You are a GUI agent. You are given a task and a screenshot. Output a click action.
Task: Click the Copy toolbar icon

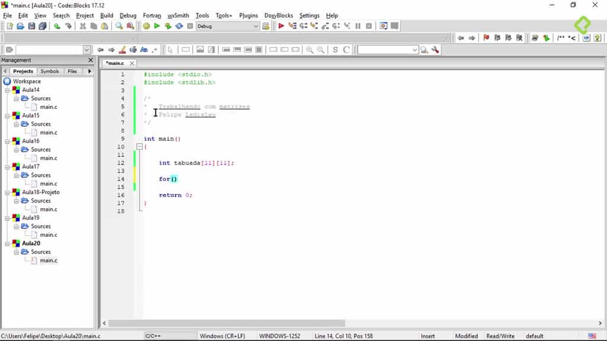click(94, 26)
